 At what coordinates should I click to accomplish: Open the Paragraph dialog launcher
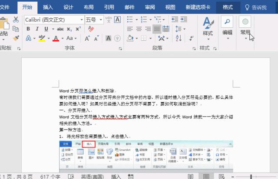(x=194, y=49)
